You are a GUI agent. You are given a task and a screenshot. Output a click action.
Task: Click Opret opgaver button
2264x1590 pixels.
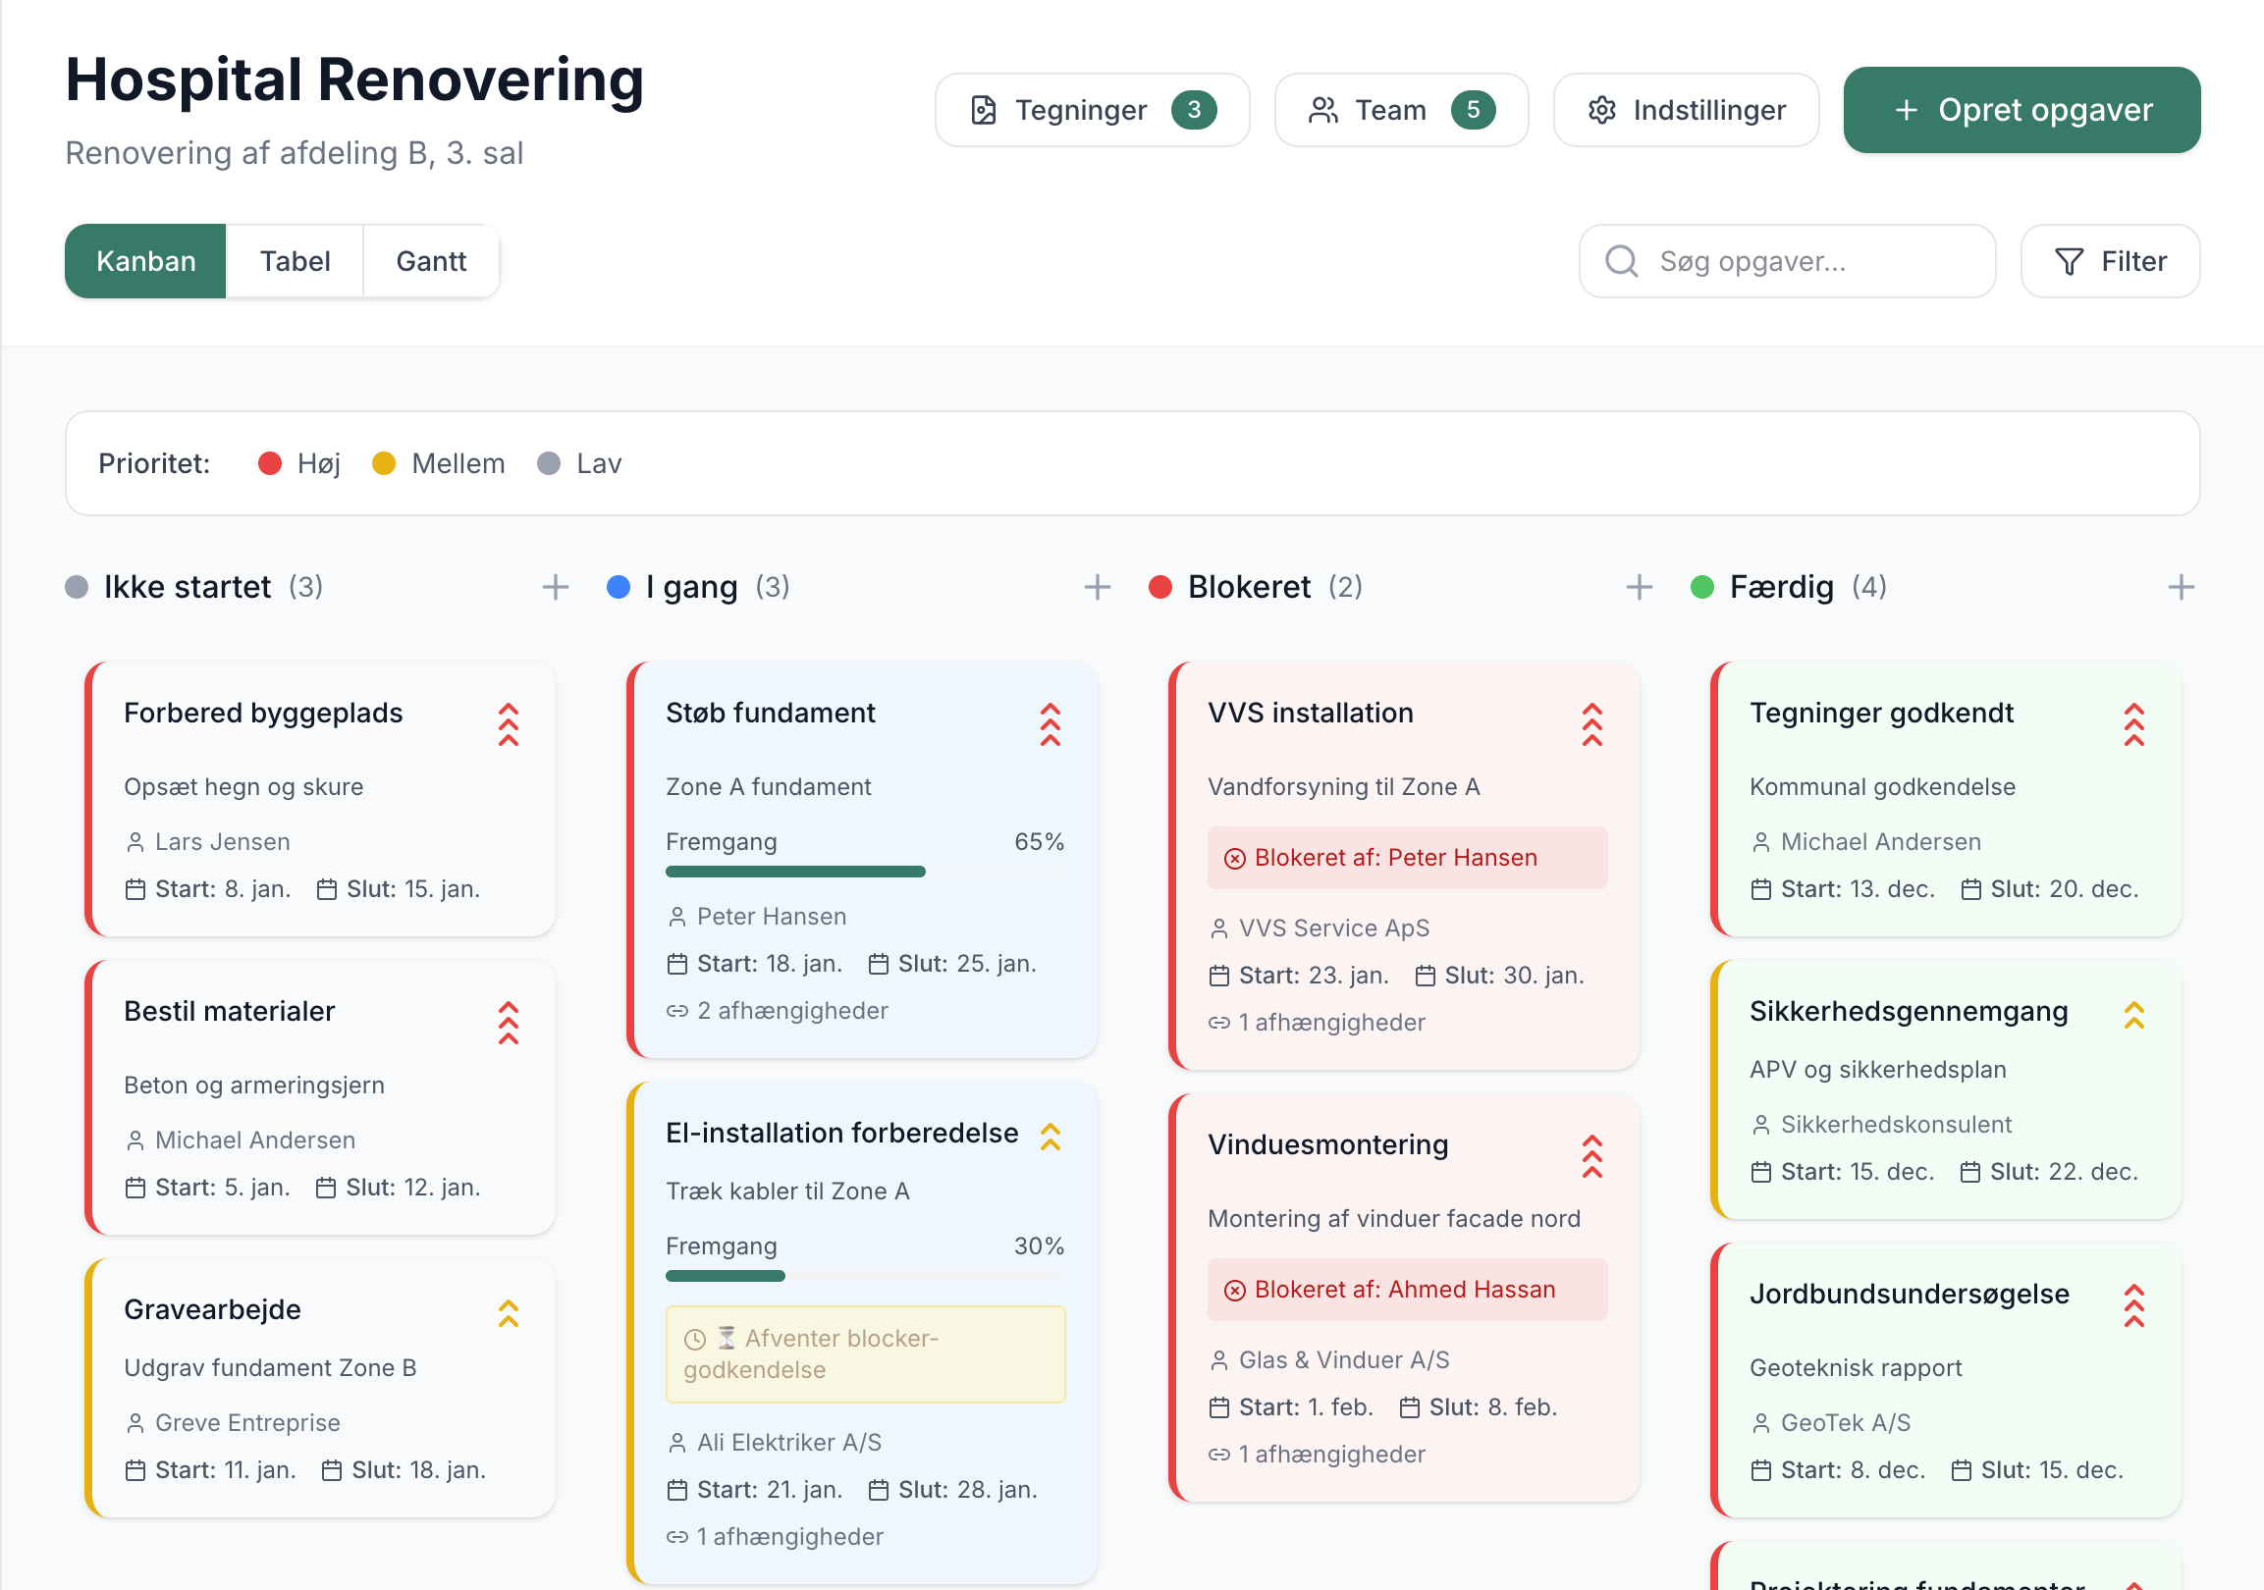pyautogui.click(x=2021, y=110)
